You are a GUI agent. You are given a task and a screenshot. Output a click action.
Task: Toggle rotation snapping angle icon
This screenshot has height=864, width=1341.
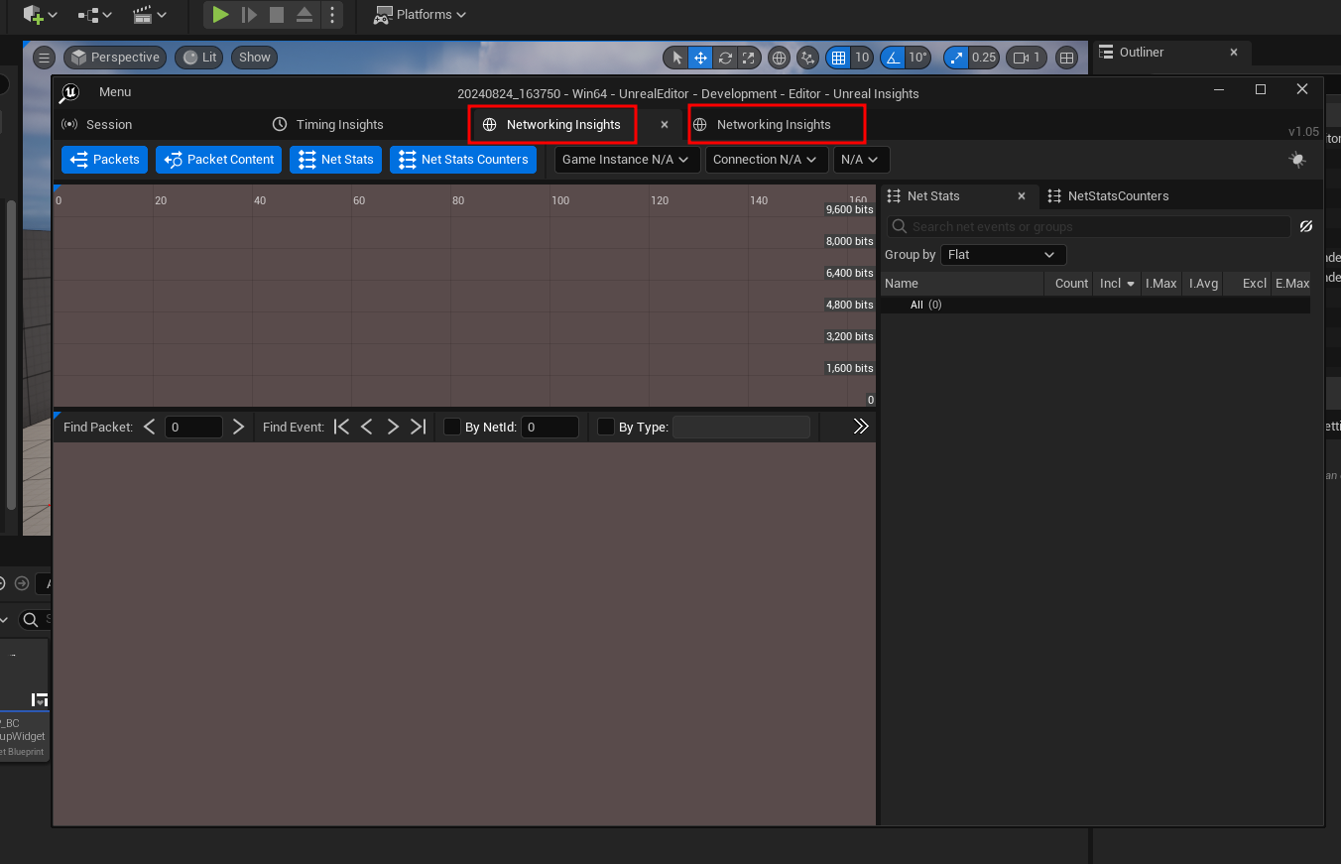(x=893, y=58)
